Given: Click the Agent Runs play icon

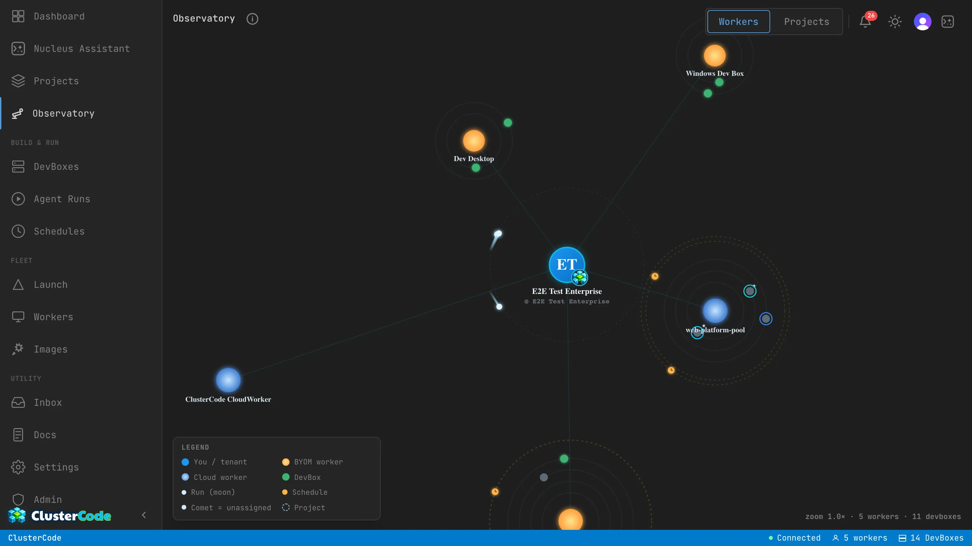Looking at the screenshot, I should [x=18, y=199].
